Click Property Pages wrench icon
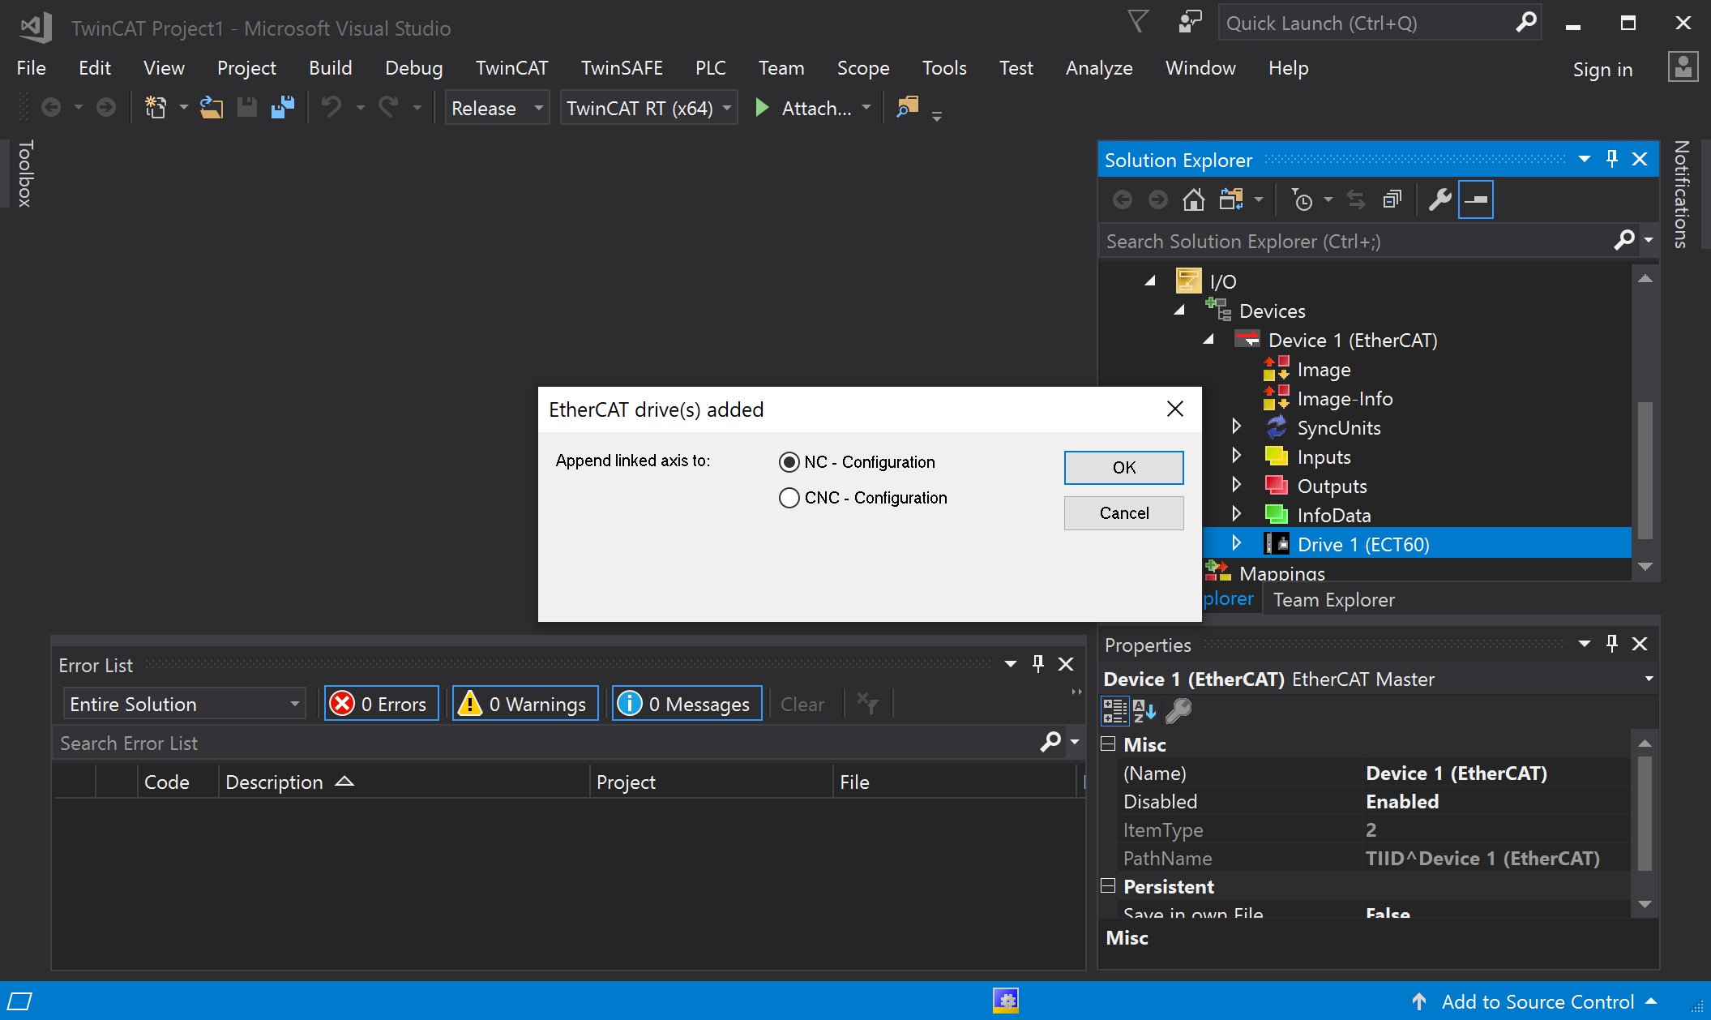Screen dimensions: 1711x1020 pos(1178,711)
